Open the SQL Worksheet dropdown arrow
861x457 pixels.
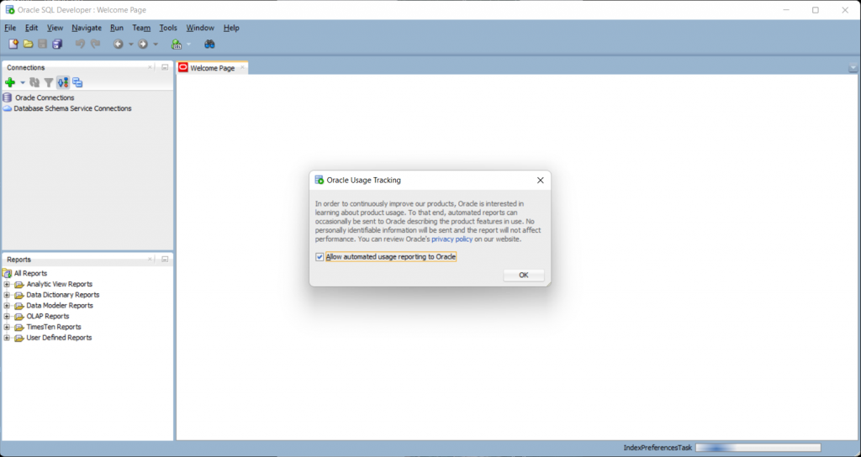click(189, 44)
